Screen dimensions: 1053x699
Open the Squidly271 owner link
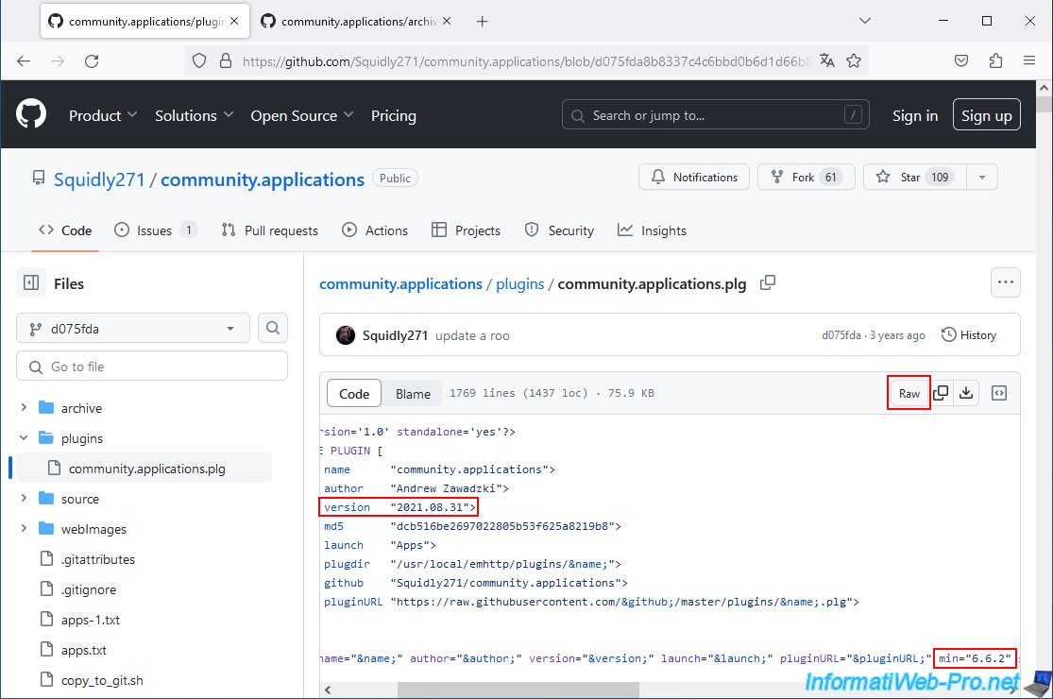(x=99, y=179)
